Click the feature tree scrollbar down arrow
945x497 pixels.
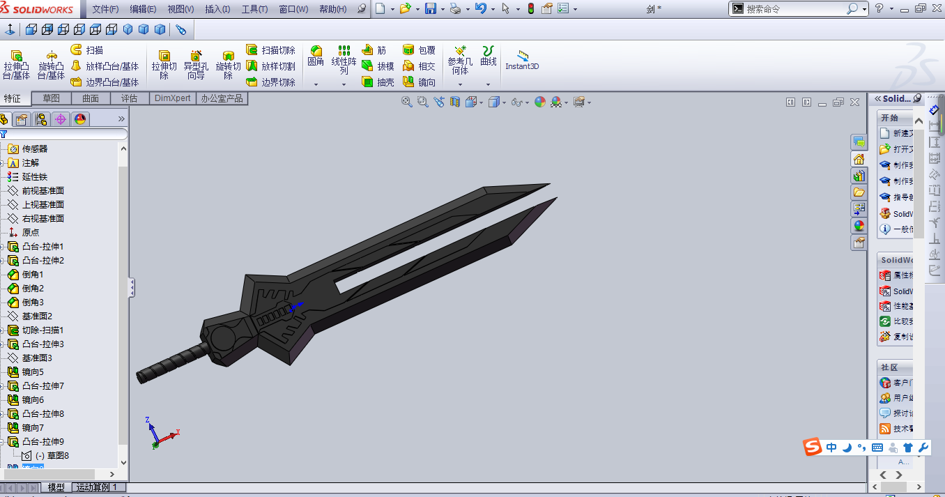124,462
